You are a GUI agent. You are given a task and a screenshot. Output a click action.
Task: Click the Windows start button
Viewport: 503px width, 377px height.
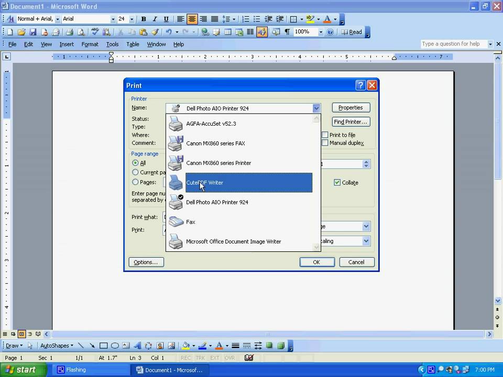click(x=23, y=370)
